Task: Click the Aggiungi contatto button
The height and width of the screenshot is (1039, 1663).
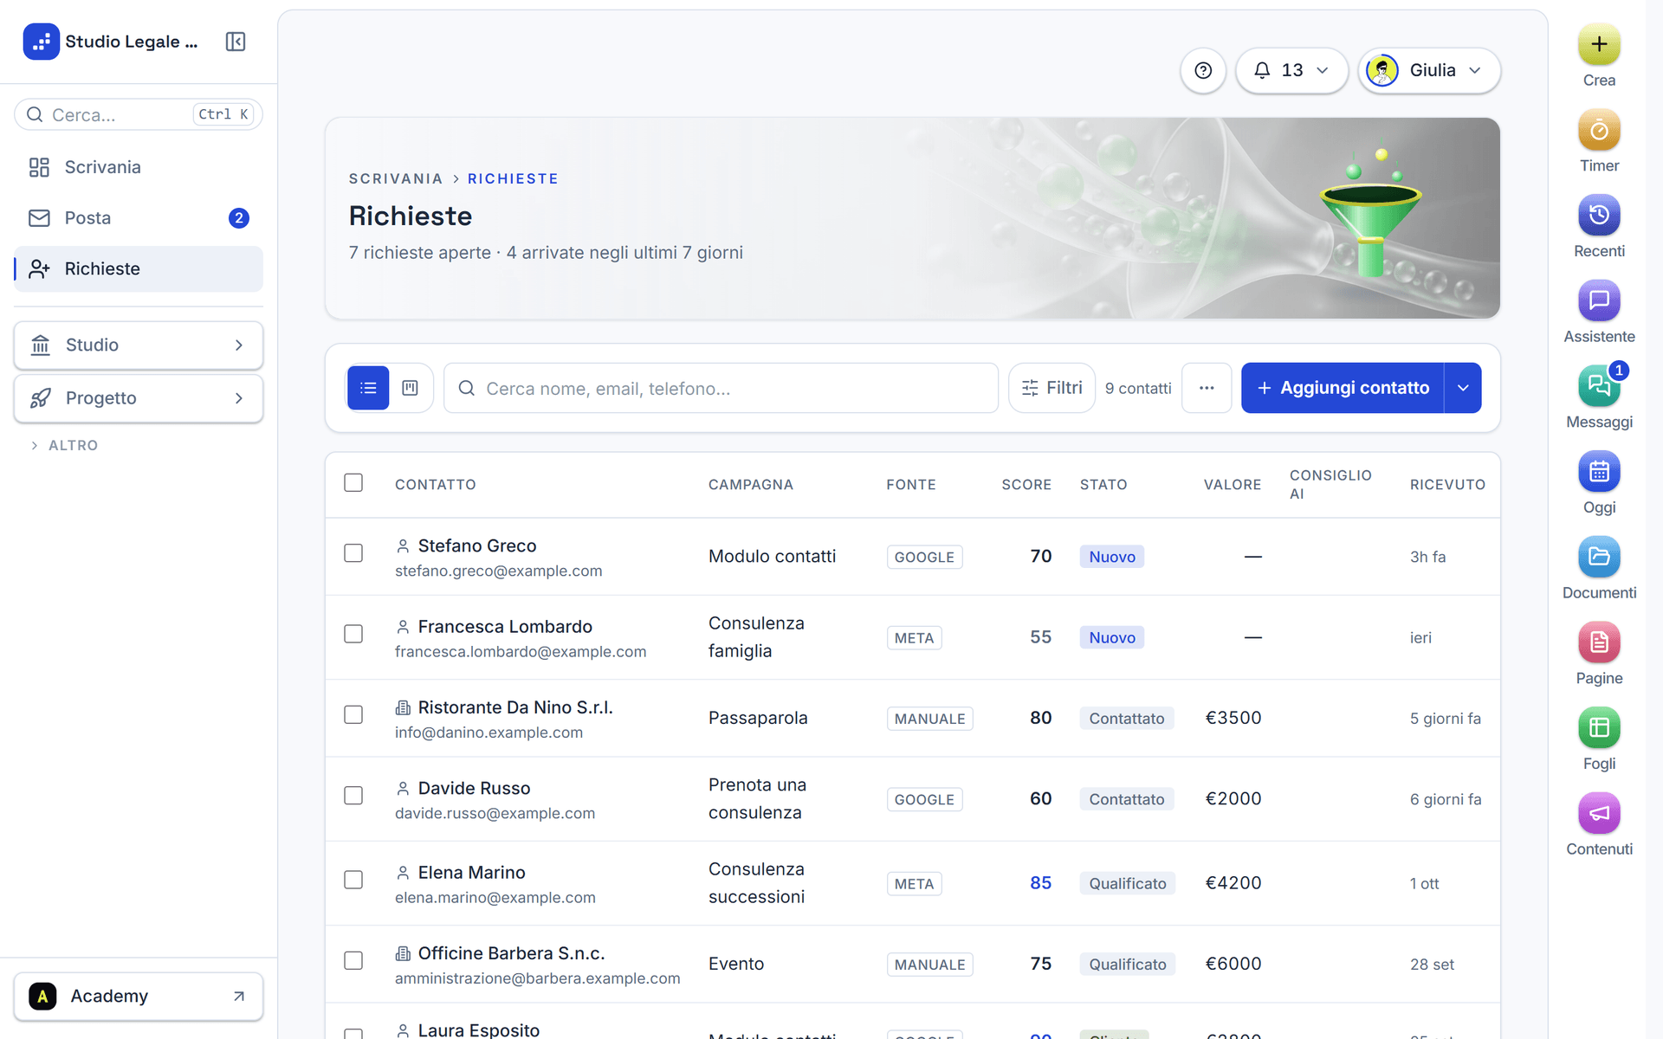Action: tap(1343, 388)
